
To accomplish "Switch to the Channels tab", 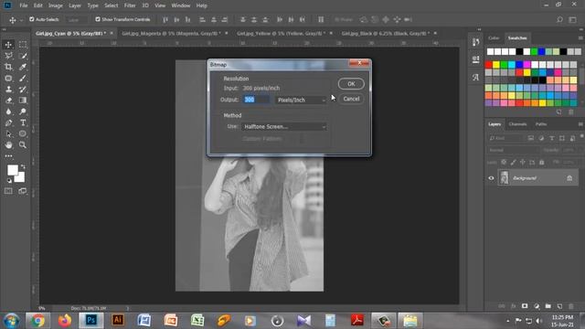I will pos(517,124).
